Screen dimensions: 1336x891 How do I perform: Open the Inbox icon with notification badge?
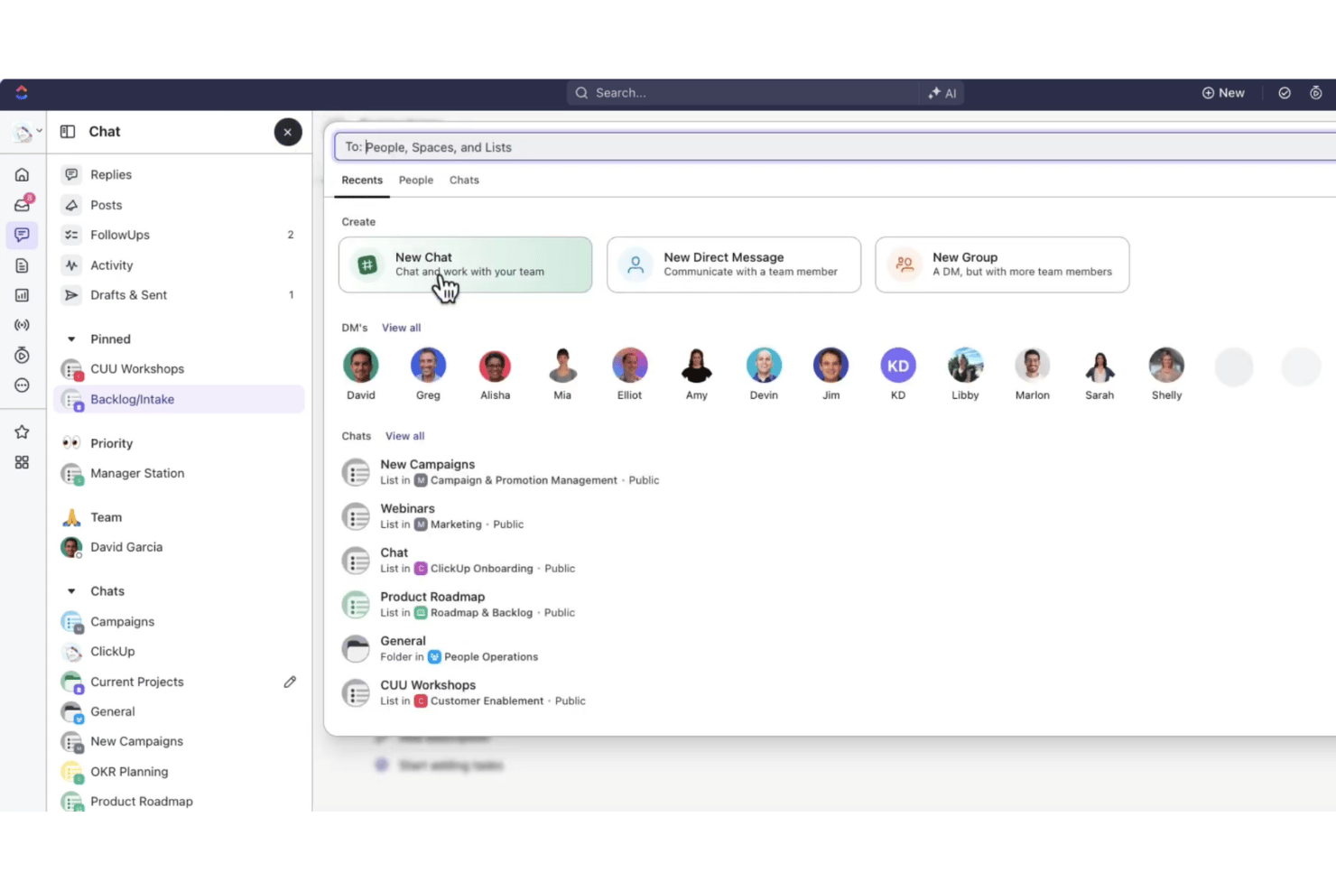[x=22, y=205]
